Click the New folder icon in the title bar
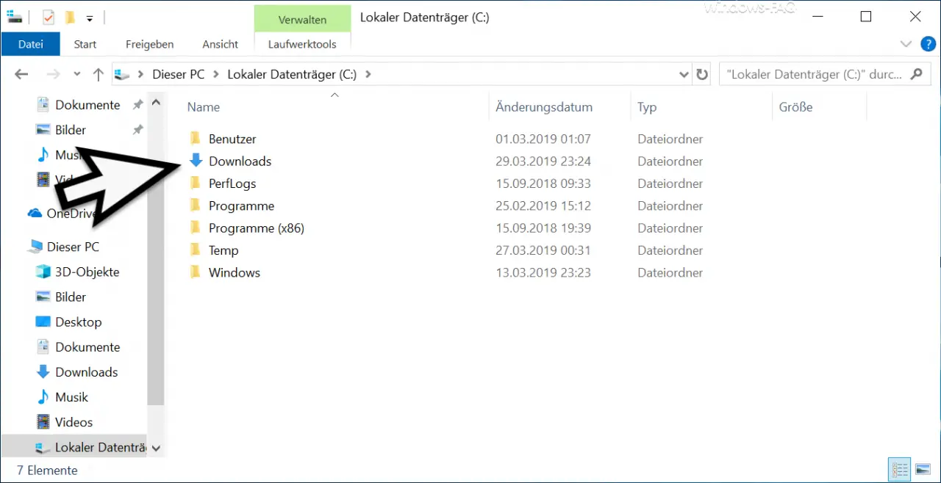The image size is (941, 483). pyautogui.click(x=70, y=17)
